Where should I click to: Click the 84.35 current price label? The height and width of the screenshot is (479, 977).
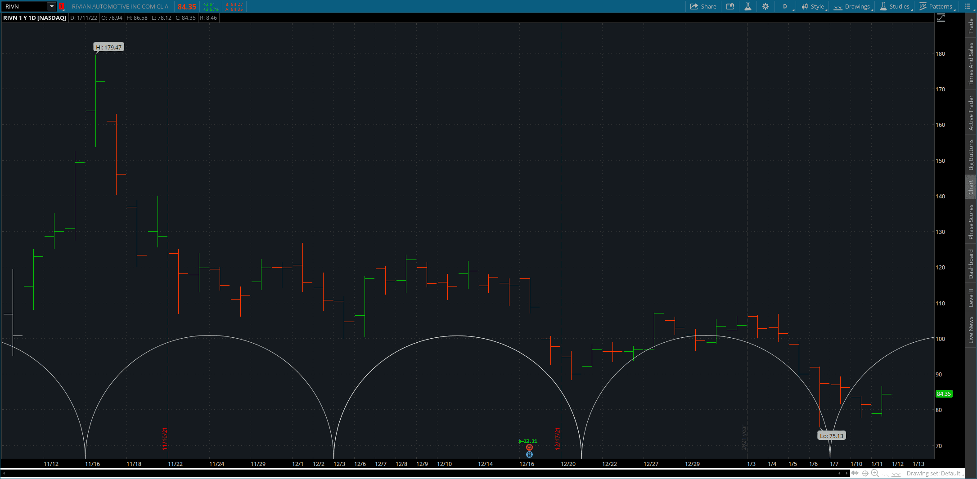pos(944,394)
